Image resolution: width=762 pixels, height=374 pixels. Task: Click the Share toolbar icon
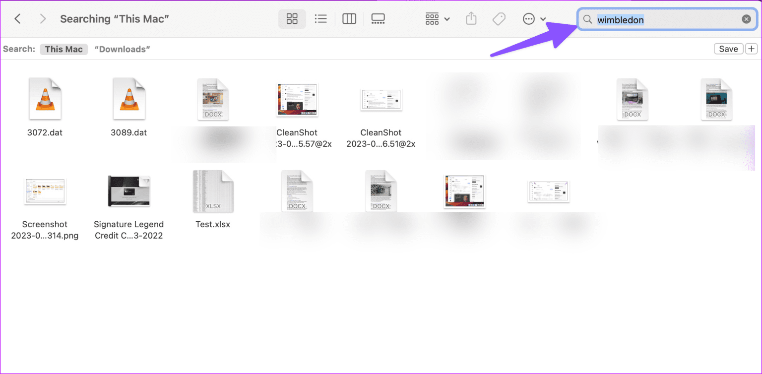point(471,19)
